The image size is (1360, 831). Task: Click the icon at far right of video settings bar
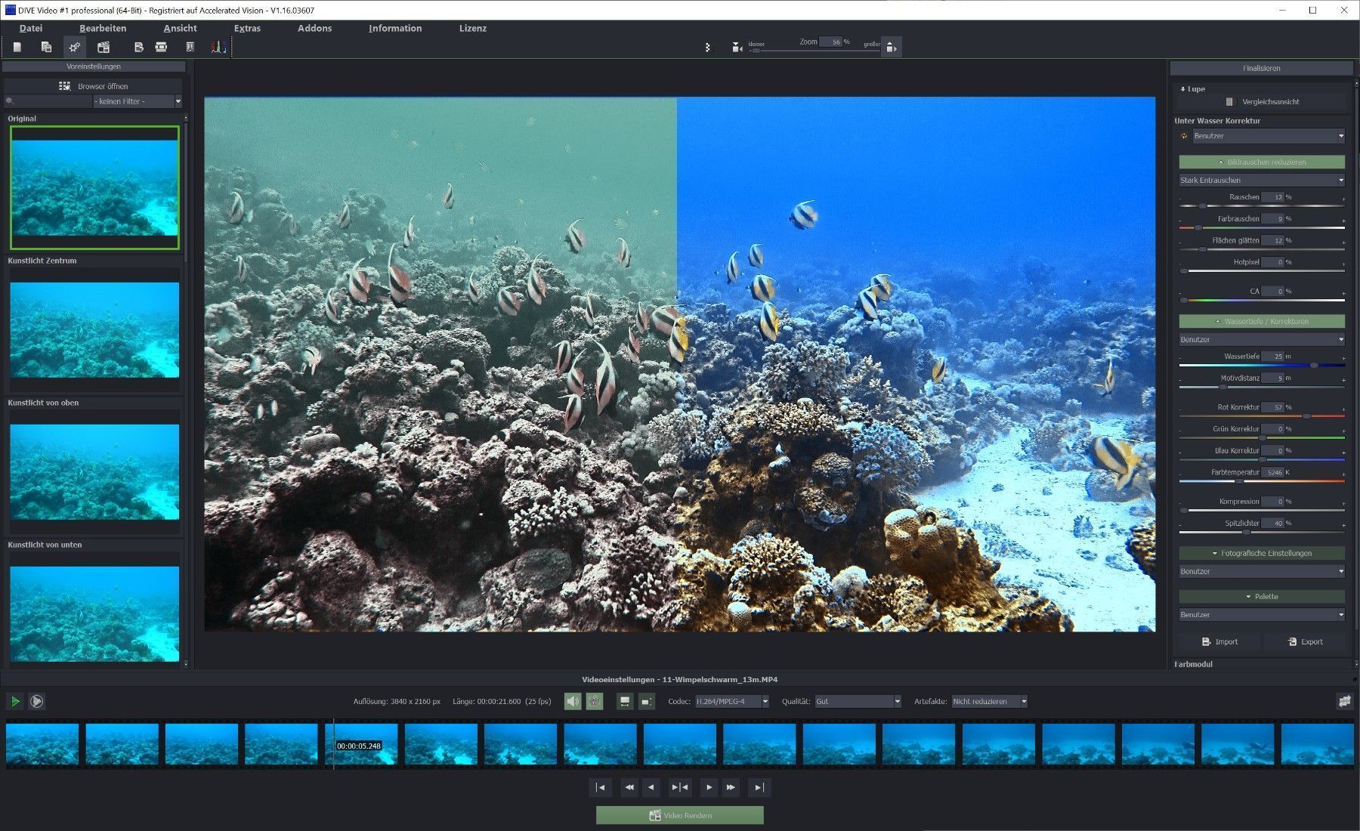point(1344,701)
